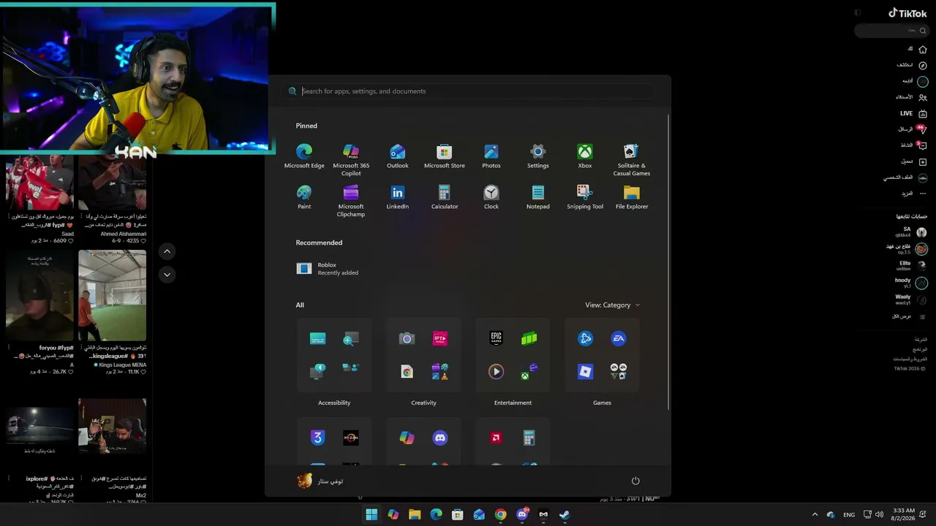Launch the Paint app
This screenshot has height=526, width=936.
pyautogui.click(x=304, y=197)
